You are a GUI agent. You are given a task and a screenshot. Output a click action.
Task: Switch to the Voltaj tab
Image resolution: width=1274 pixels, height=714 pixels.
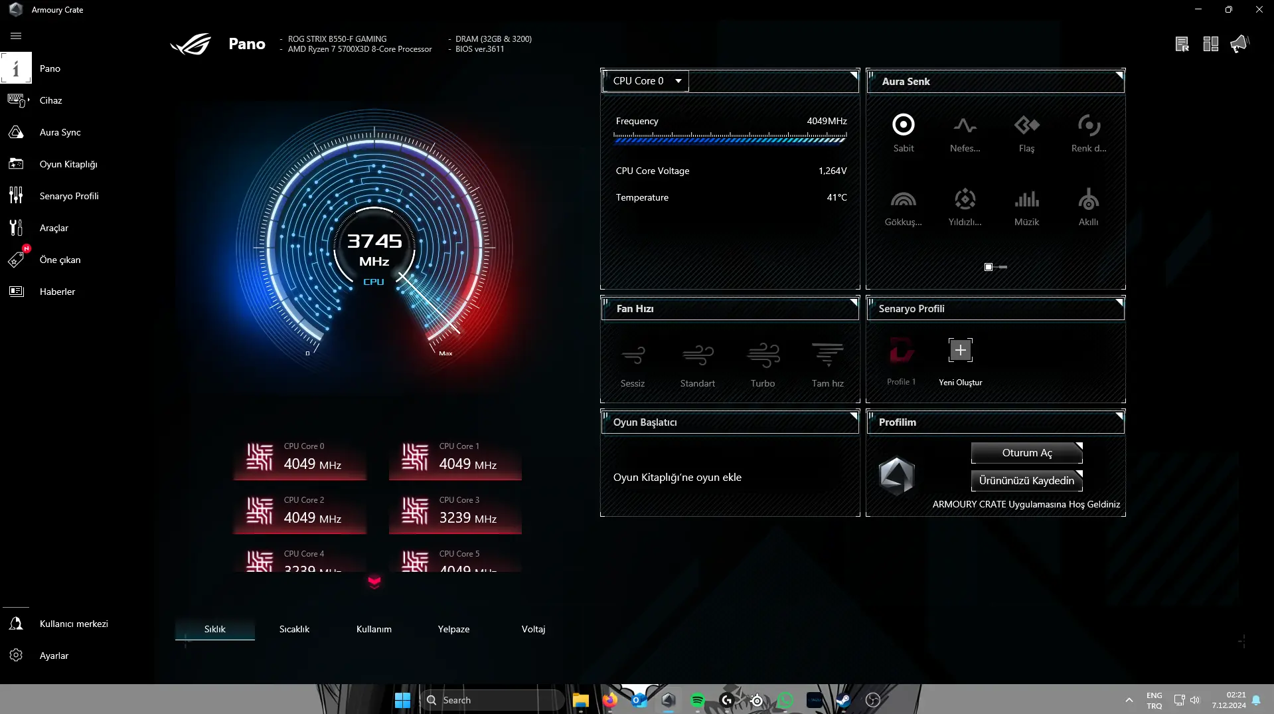pyautogui.click(x=533, y=629)
